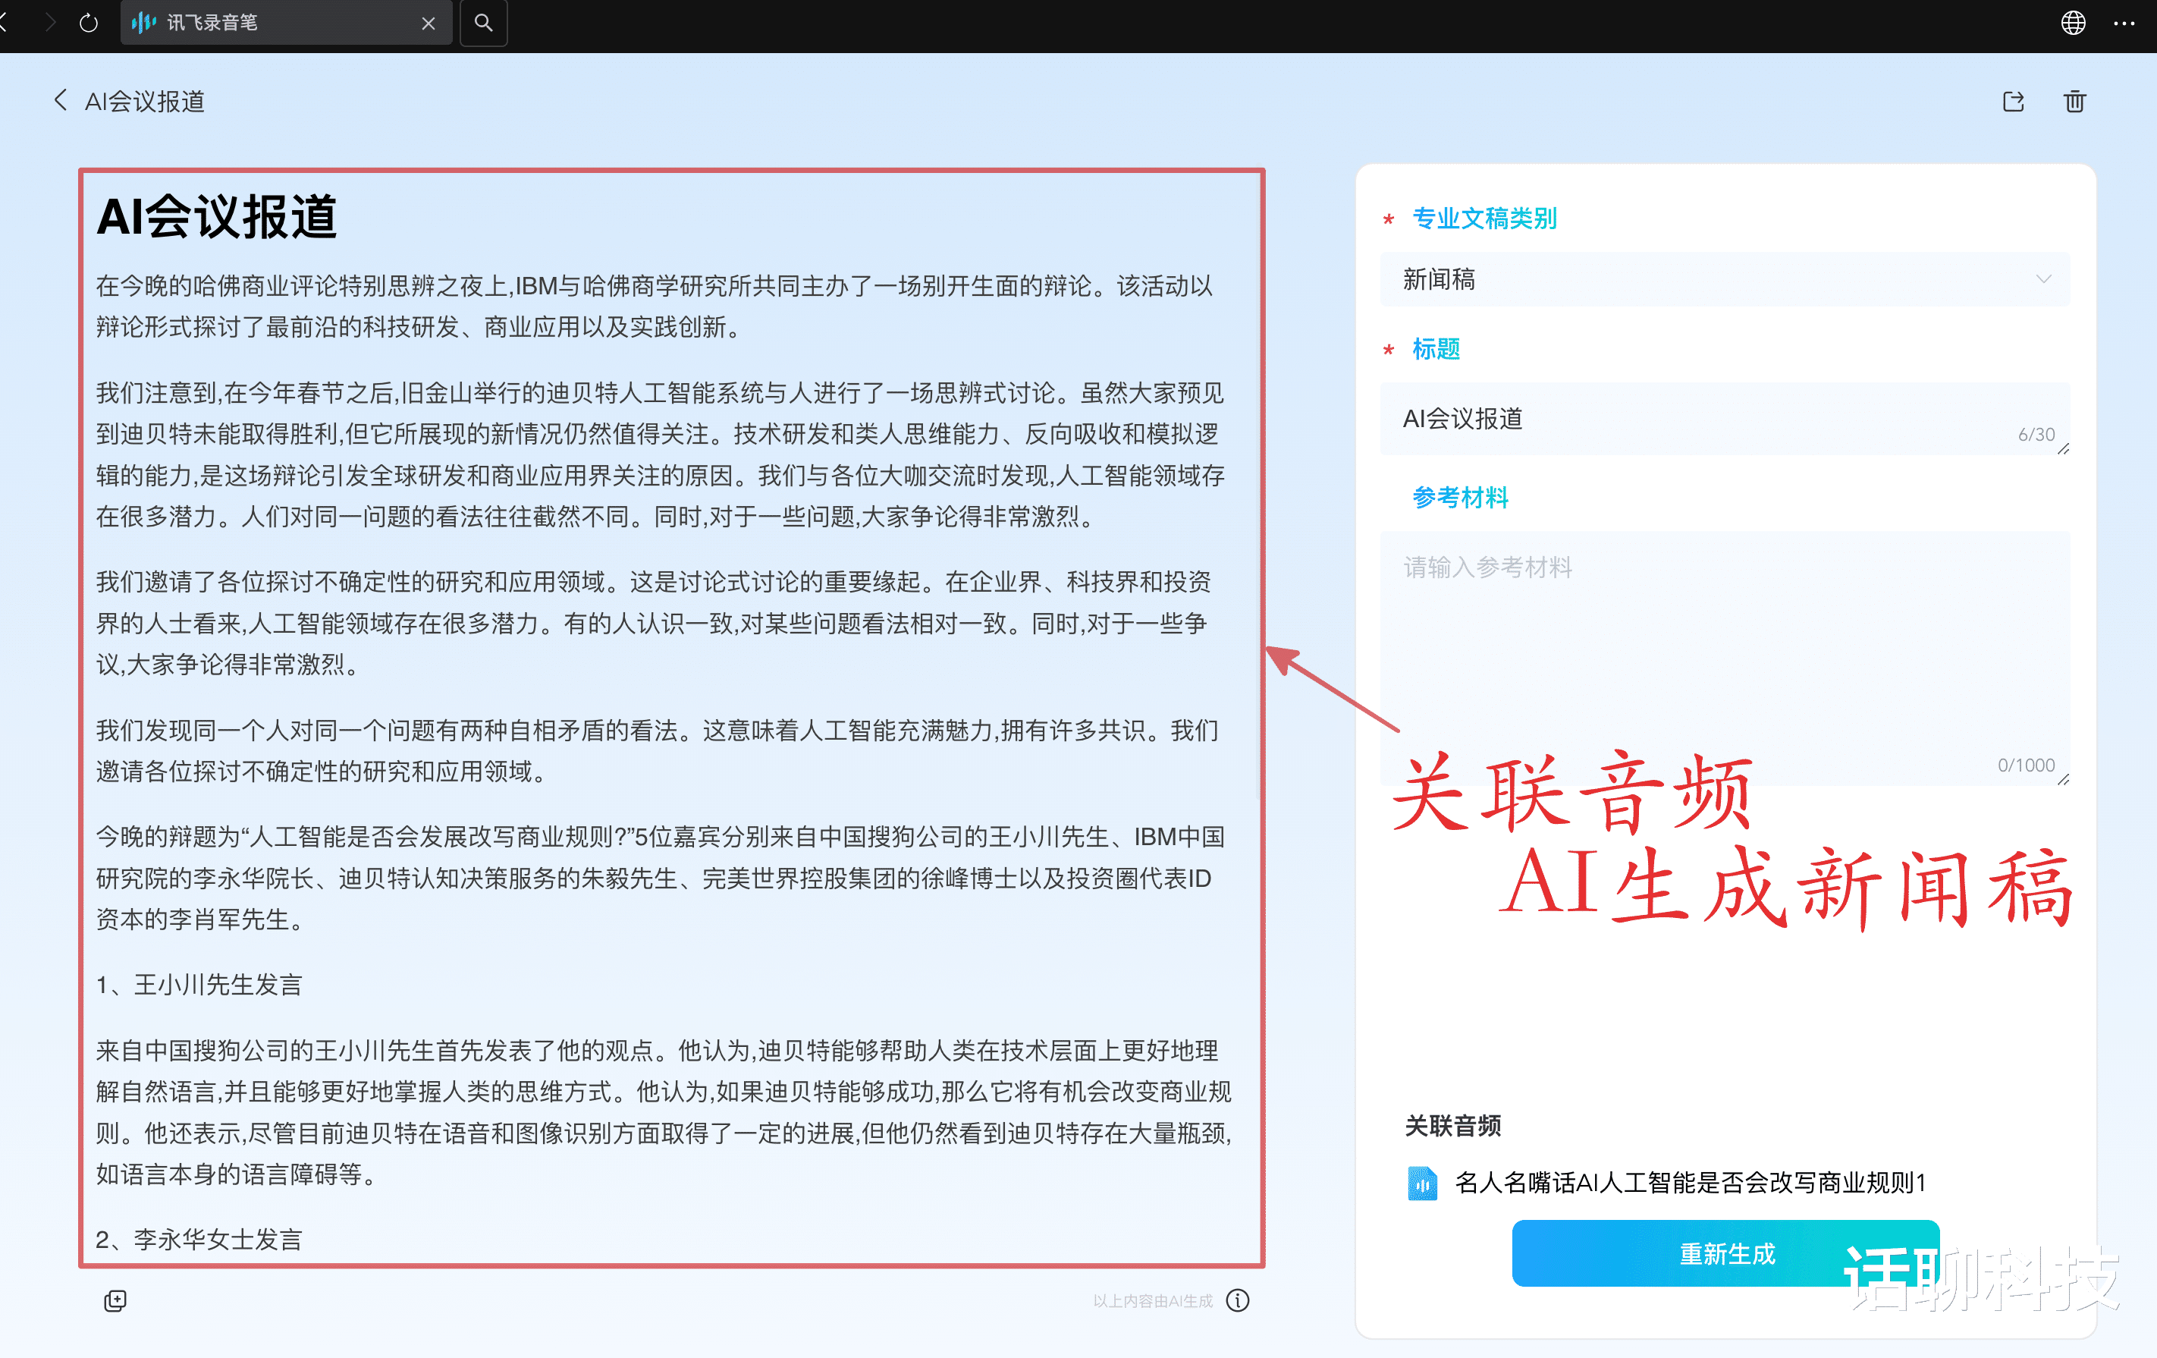This screenshot has width=2157, height=1358.
Task: Click the back arrow beside AI会议报道
Action: (60, 100)
